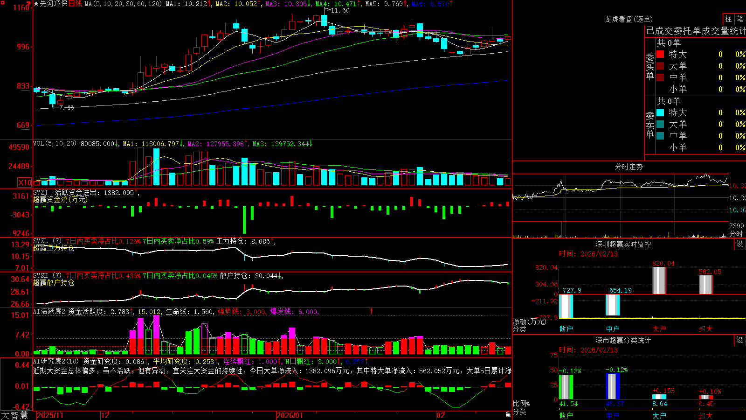Viewport: 746px width, 420px height.
Task: Switch 龙虎看盘 to 笔 tick view
Action: [740, 19]
